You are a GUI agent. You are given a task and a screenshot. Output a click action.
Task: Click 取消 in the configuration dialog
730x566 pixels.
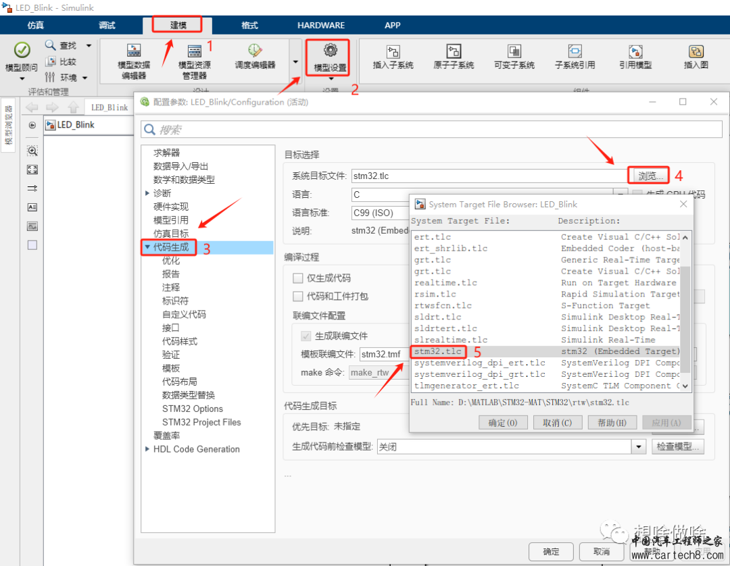(x=602, y=552)
